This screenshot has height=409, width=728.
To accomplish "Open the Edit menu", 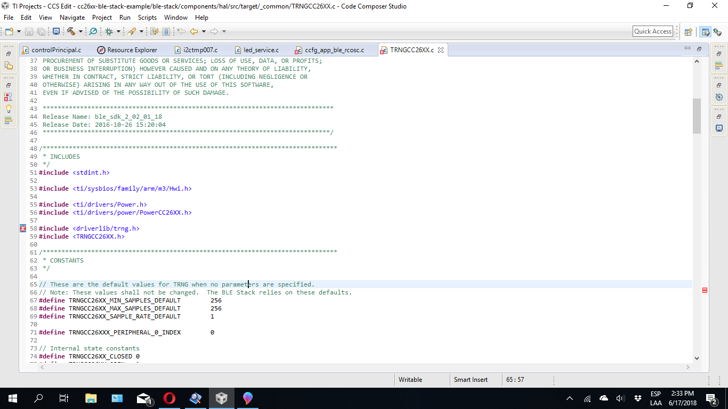I will [26, 18].
